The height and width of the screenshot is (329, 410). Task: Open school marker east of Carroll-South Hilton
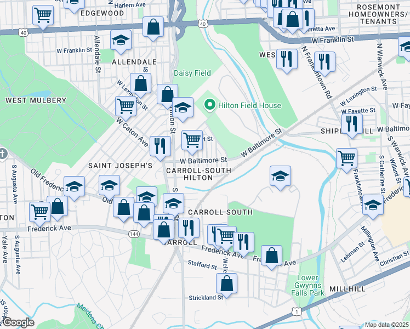[x=280, y=178]
